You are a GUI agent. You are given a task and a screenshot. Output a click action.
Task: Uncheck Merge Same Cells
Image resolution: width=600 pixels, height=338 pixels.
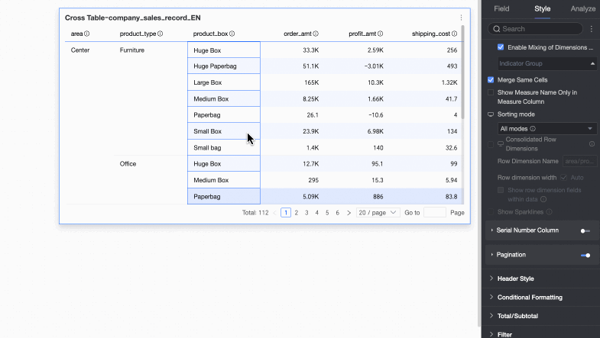(491, 80)
